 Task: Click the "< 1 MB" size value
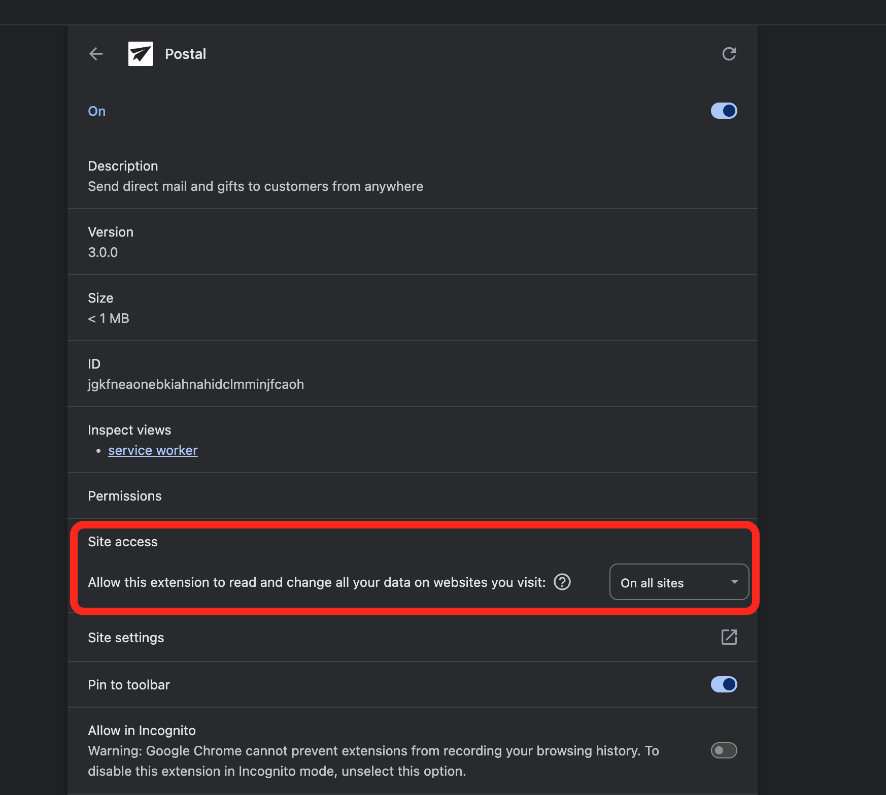[x=109, y=318]
